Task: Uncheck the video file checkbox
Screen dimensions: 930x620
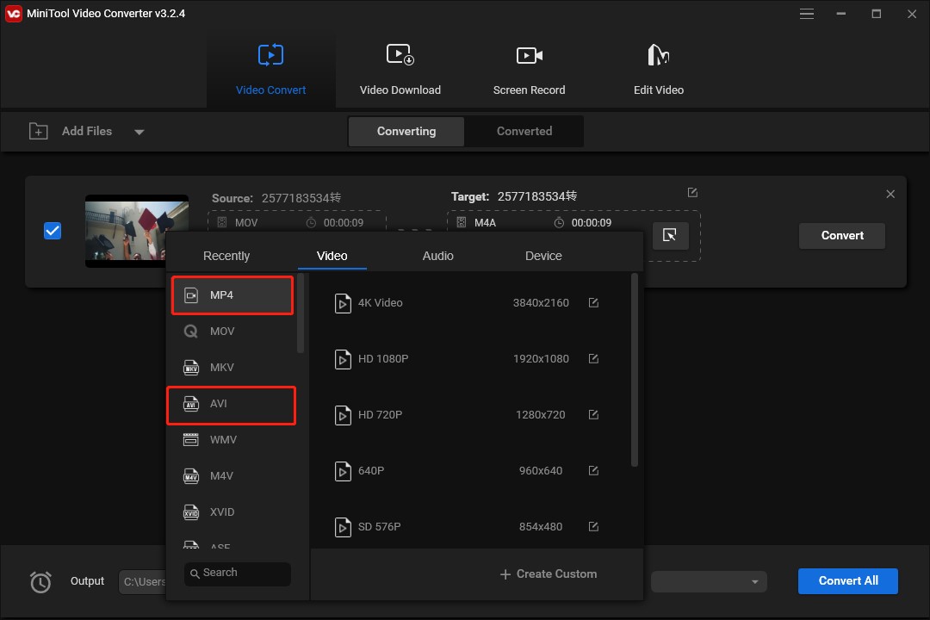Action: (x=53, y=231)
